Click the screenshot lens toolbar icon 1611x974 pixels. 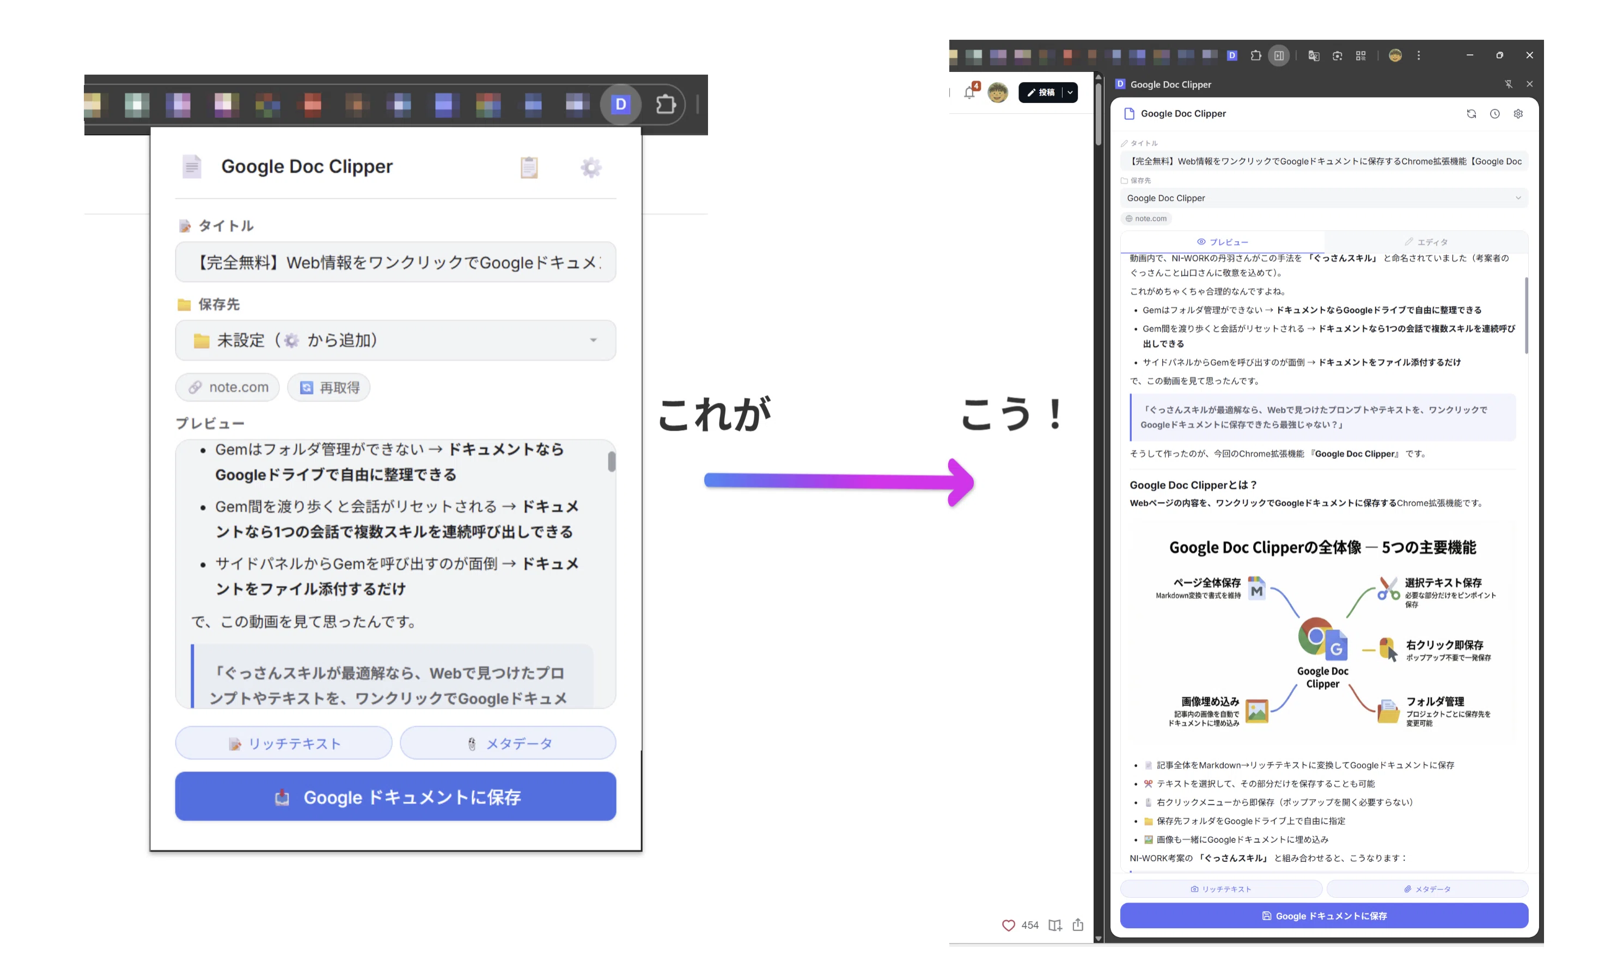tap(1337, 56)
